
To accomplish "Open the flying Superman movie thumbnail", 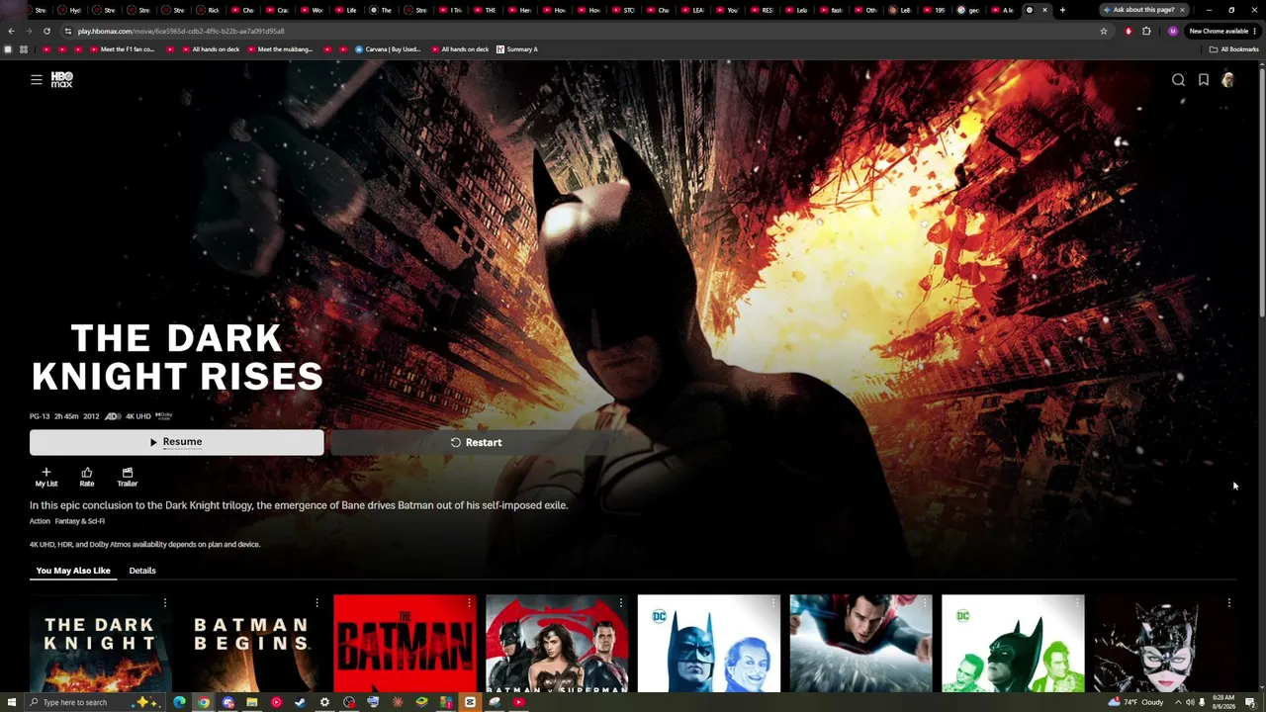I will [x=860, y=643].
